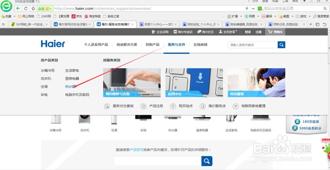Open 登录管家 login manager
Image resolution: width=330 pixels, height=170 pixels.
tap(321, 16)
